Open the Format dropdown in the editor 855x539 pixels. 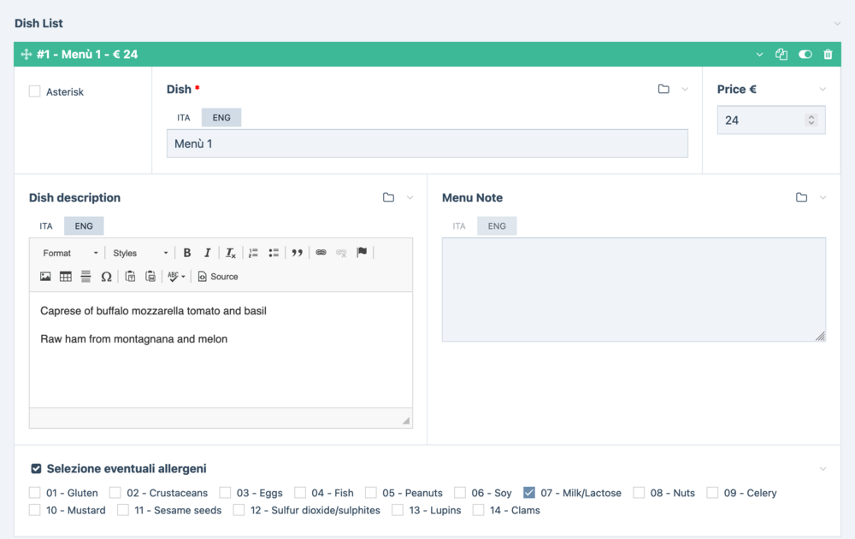(x=70, y=253)
